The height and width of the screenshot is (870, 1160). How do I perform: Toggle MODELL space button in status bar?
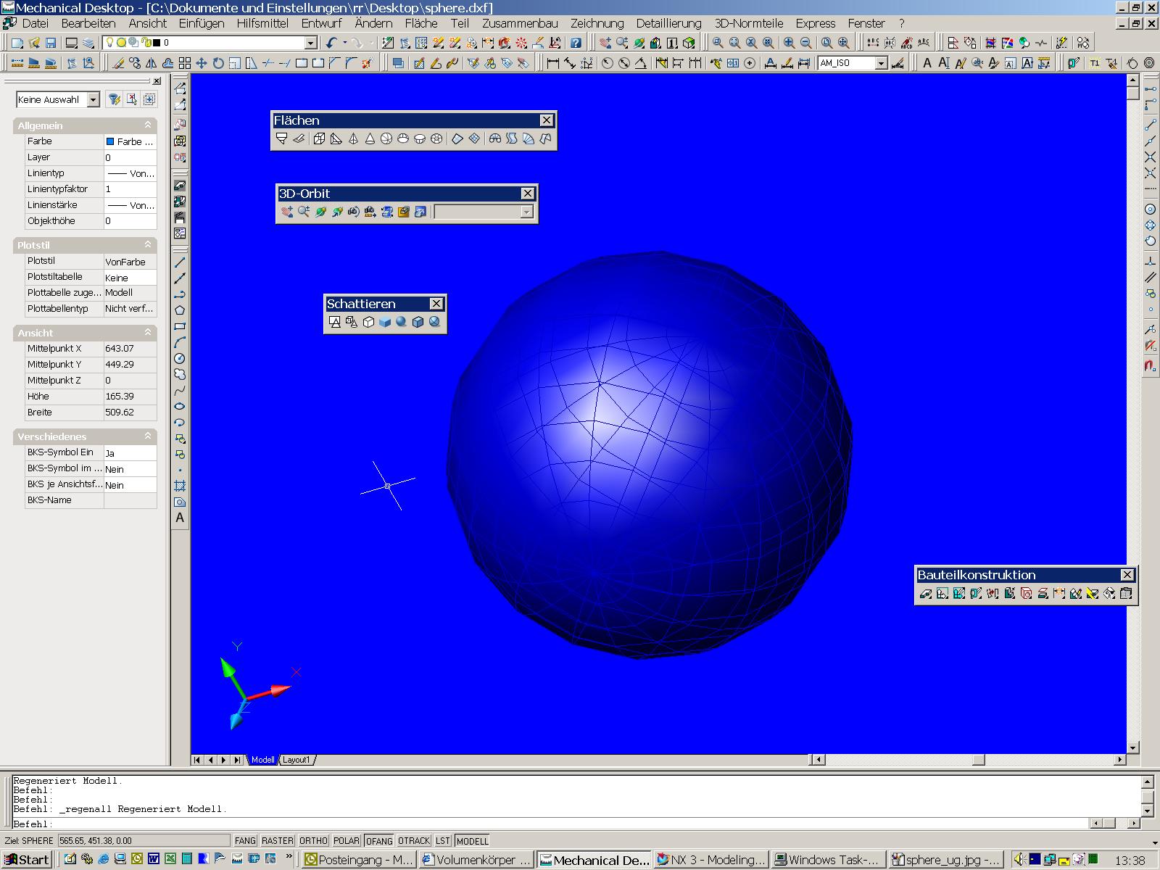tap(472, 841)
